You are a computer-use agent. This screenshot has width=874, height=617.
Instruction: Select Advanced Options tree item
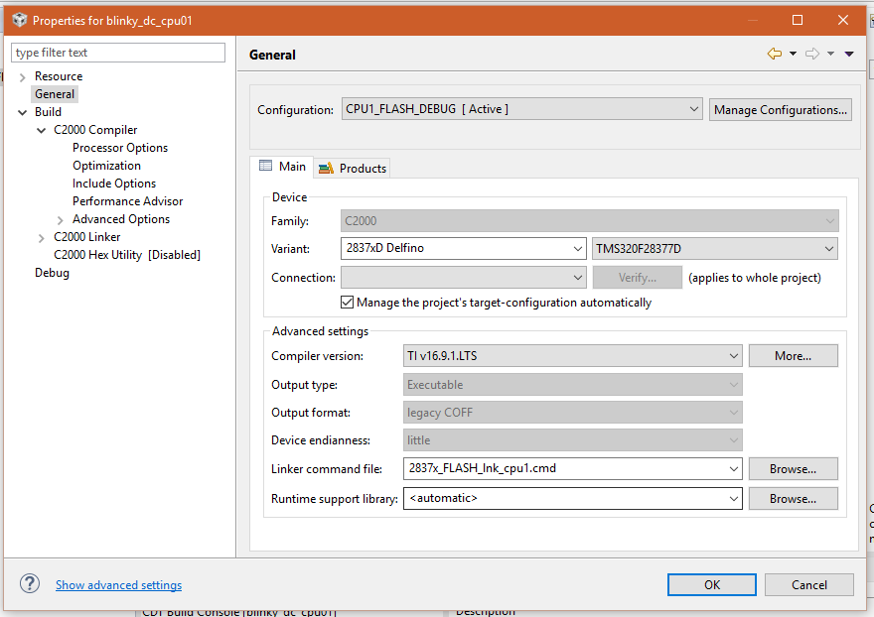pos(121,219)
